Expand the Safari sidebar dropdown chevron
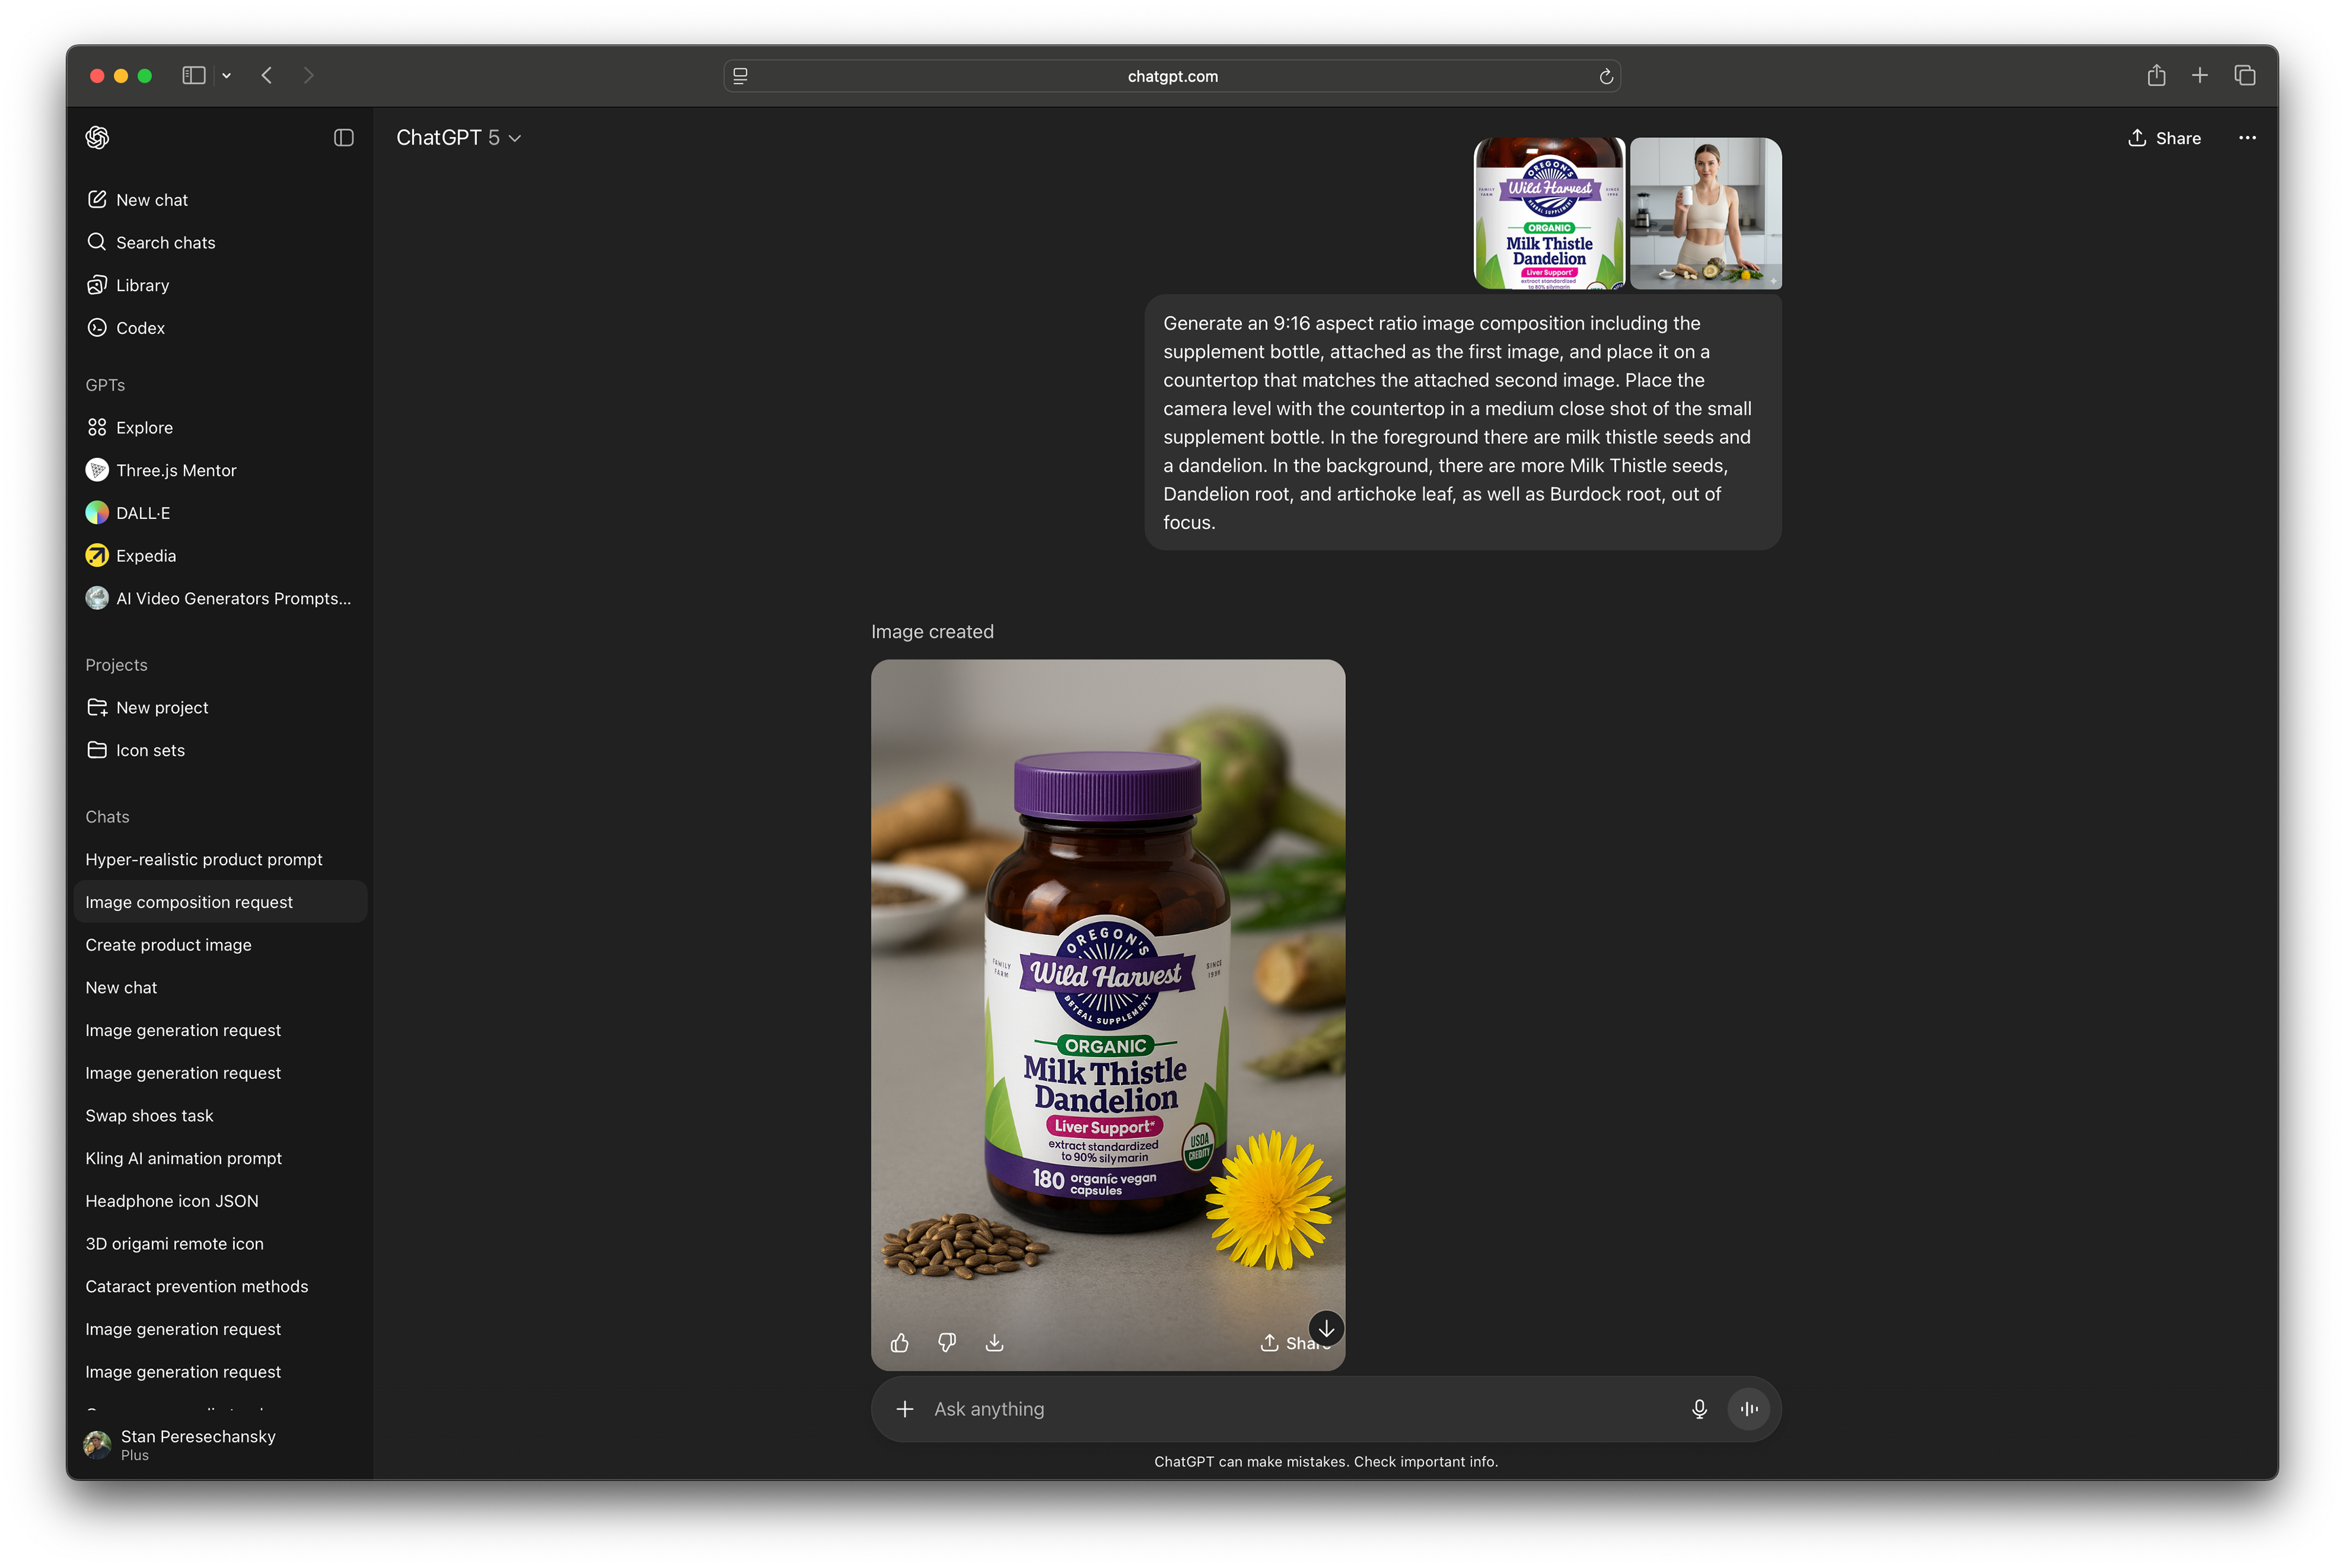The width and height of the screenshot is (2345, 1568). pyautogui.click(x=227, y=76)
